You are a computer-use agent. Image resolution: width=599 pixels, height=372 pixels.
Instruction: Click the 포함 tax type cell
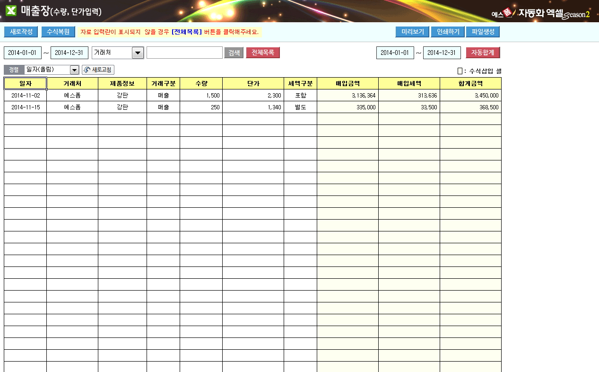(x=300, y=95)
